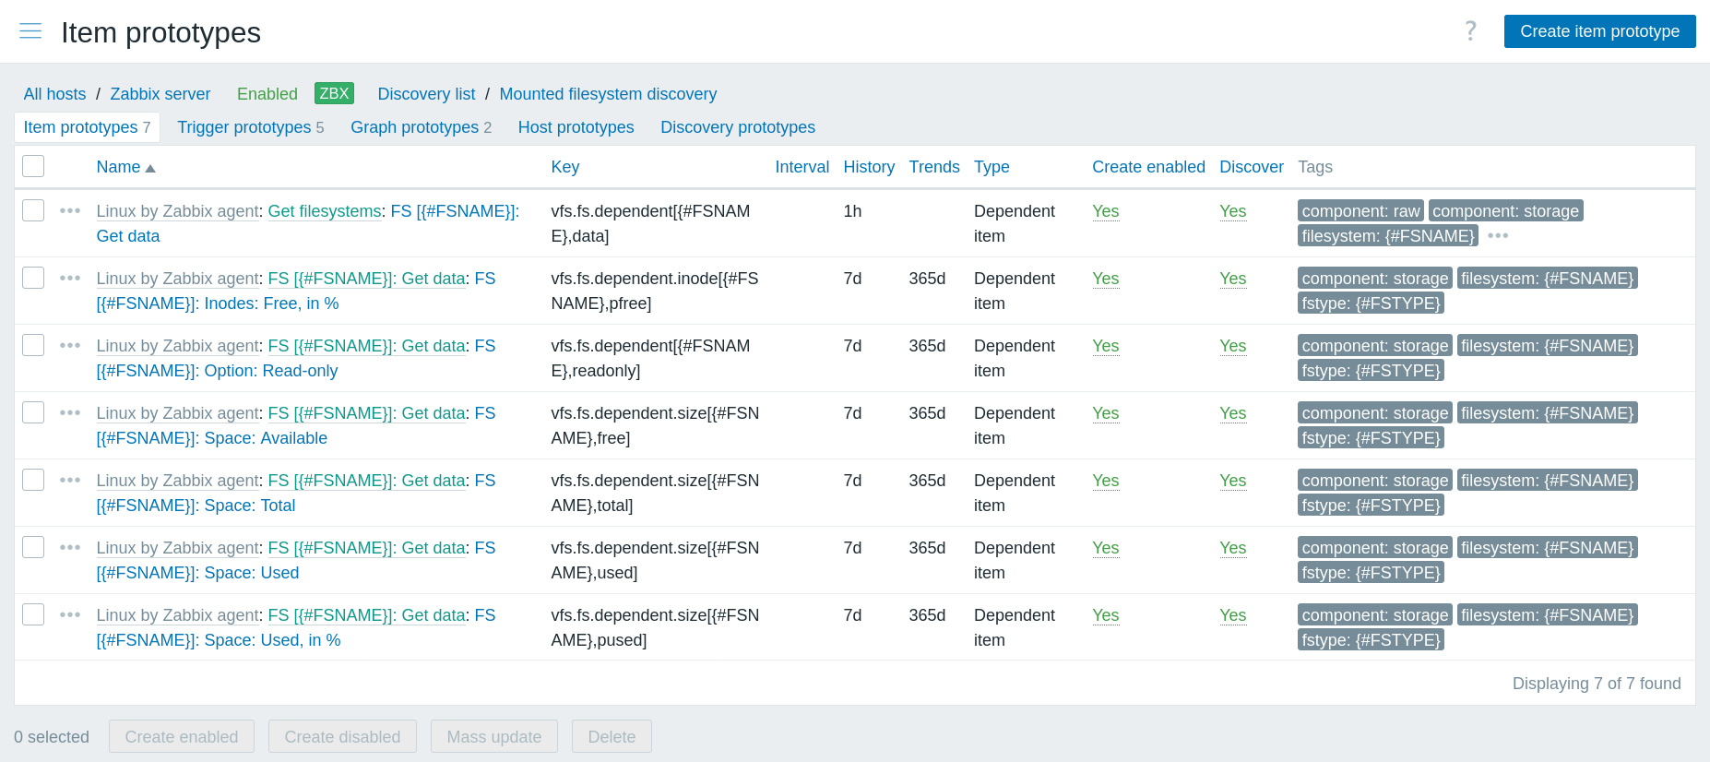Sort the table by Key column
Image resolution: width=1710 pixels, height=762 pixels.
[x=564, y=167]
